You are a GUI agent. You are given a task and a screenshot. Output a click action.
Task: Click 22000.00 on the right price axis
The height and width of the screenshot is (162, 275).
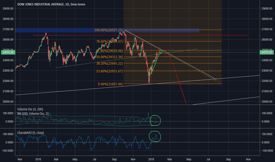coord(267,81)
